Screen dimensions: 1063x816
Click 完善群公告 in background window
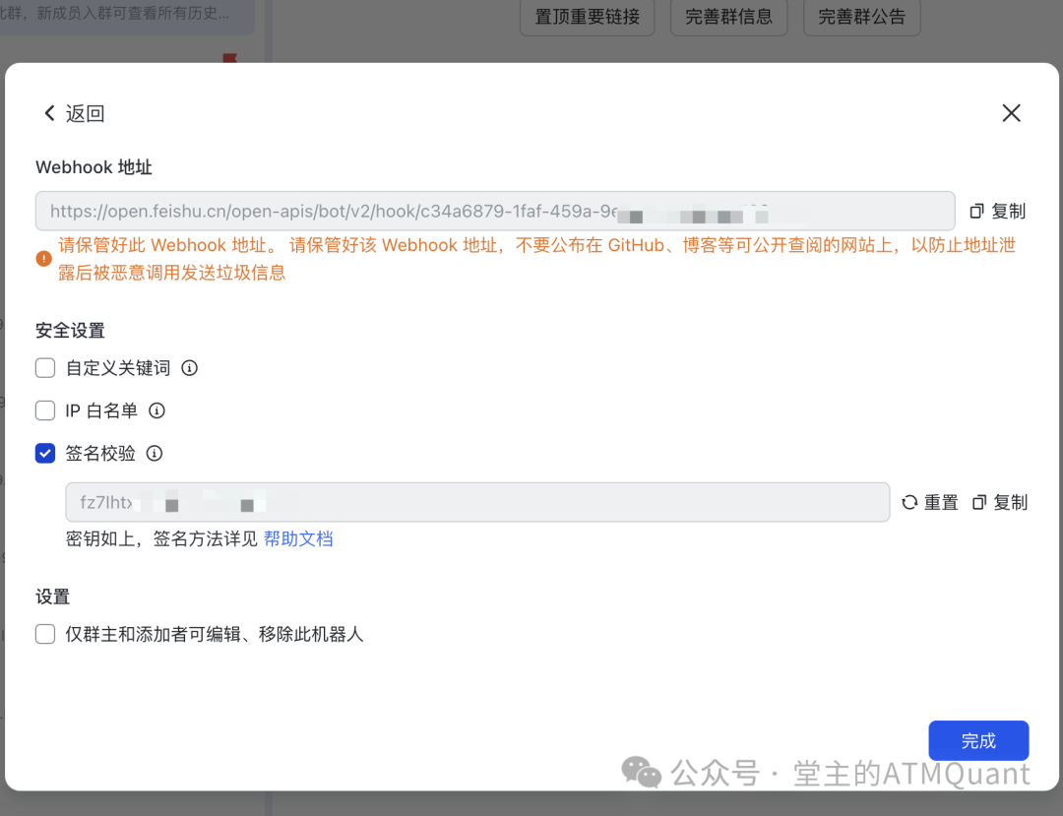point(861,17)
